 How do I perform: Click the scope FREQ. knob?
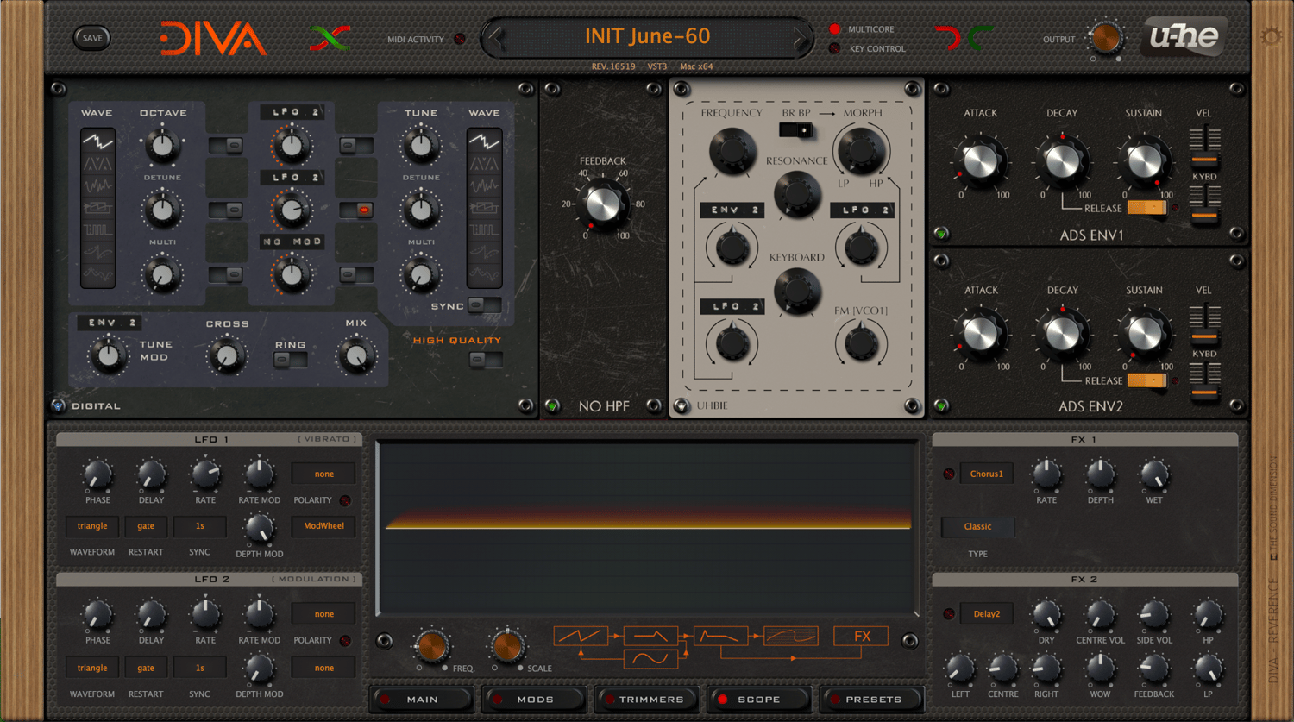pos(431,646)
